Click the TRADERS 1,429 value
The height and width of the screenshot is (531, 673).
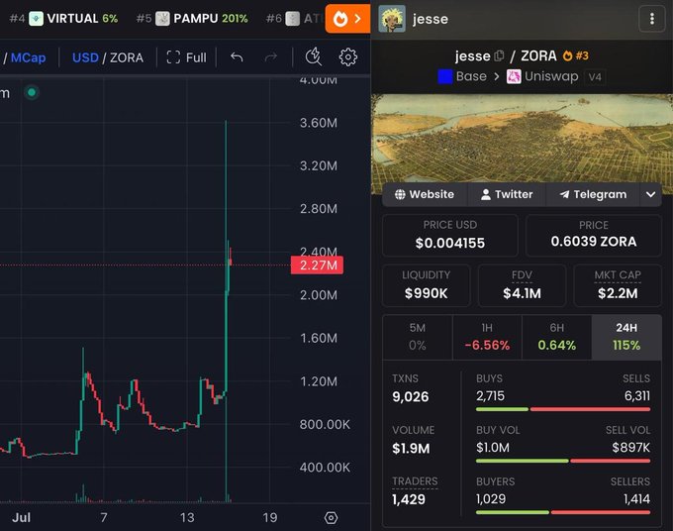pyautogui.click(x=409, y=499)
